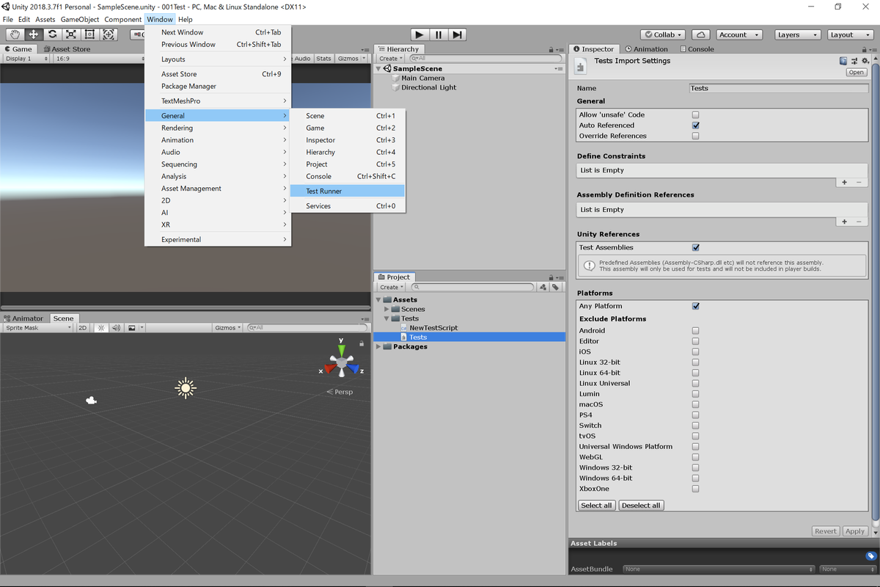Click the Directional Light sun gizmo
Viewport: 880px width, 587px height.
pos(186,387)
